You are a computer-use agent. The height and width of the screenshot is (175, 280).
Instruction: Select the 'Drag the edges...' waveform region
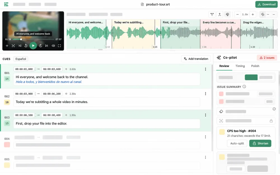pyautogui.click(x=257, y=34)
